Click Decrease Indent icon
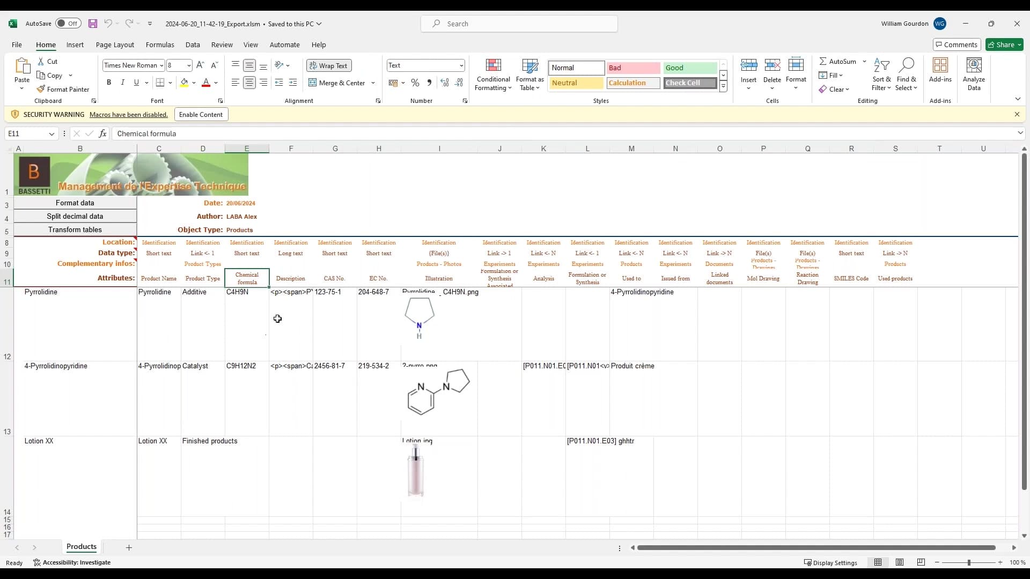1030x579 pixels. point(279,83)
